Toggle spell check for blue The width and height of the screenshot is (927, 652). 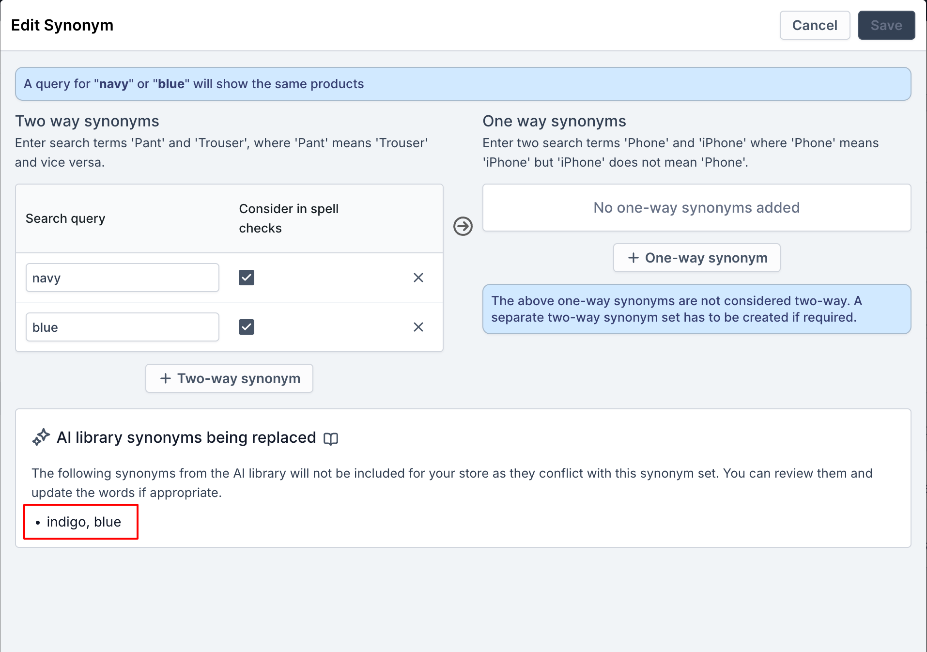click(247, 327)
